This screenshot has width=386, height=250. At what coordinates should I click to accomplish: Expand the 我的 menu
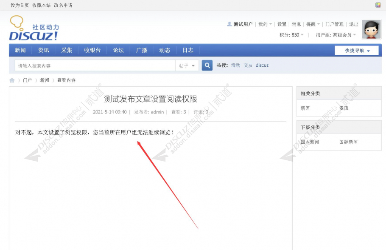coord(265,24)
